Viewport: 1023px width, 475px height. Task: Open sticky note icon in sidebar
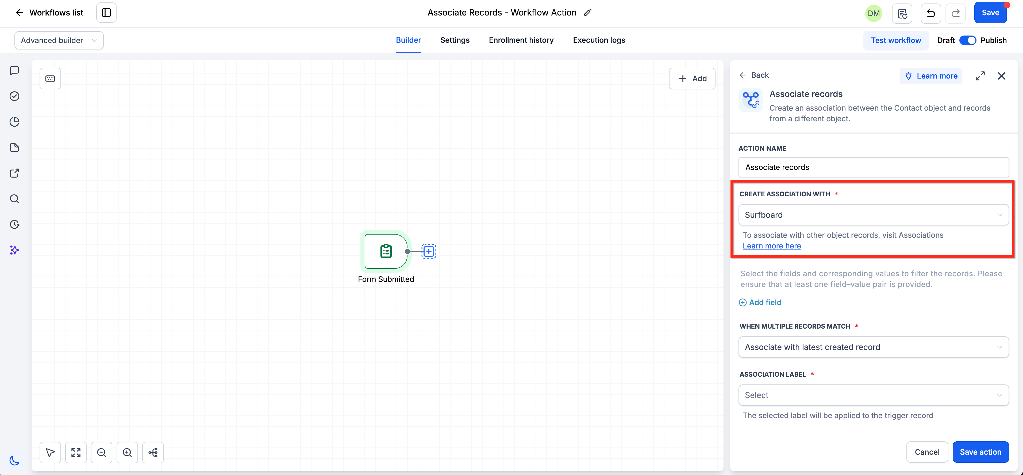14,148
